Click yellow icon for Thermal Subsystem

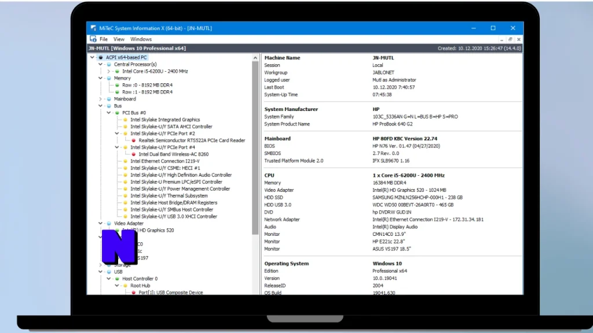click(x=126, y=195)
